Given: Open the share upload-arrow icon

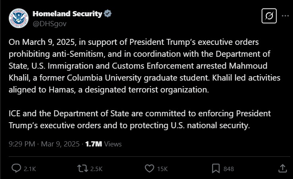Looking at the screenshot, I should 283,168.
